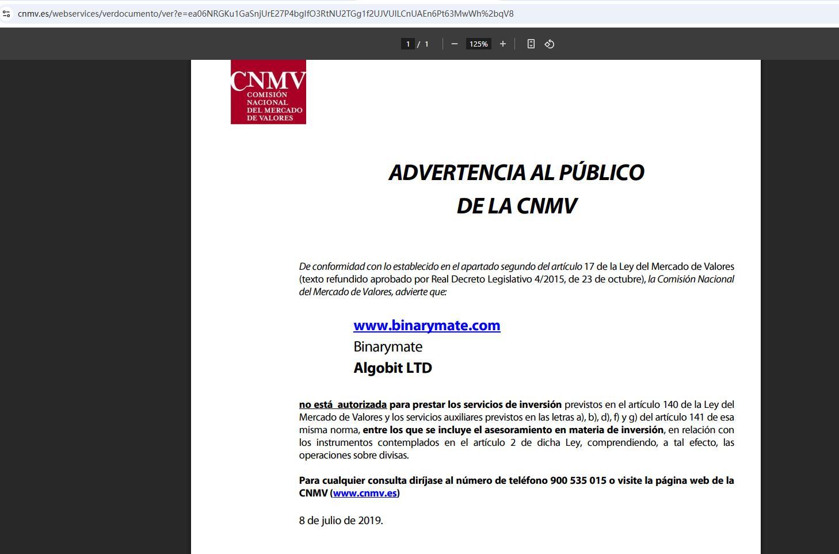Screen dimensions: 839x554
Task: Click the 'operaciones sobre divisas' text
Action: [x=353, y=455]
